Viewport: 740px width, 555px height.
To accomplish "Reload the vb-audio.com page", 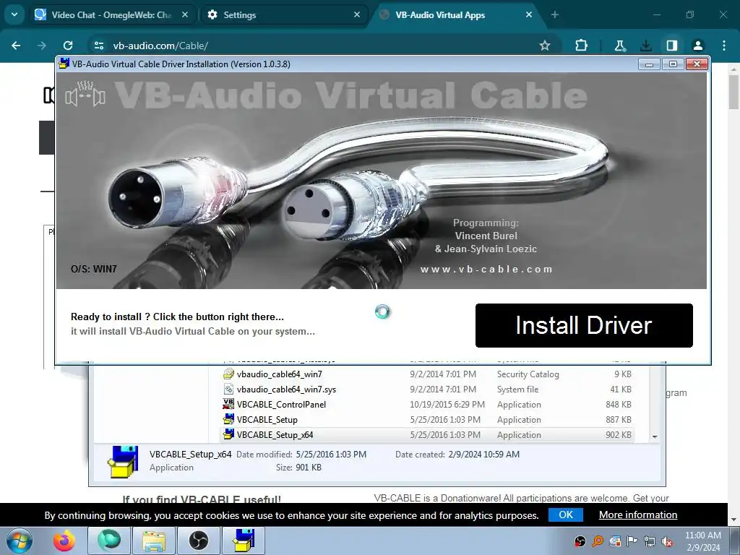I will (68, 46).
